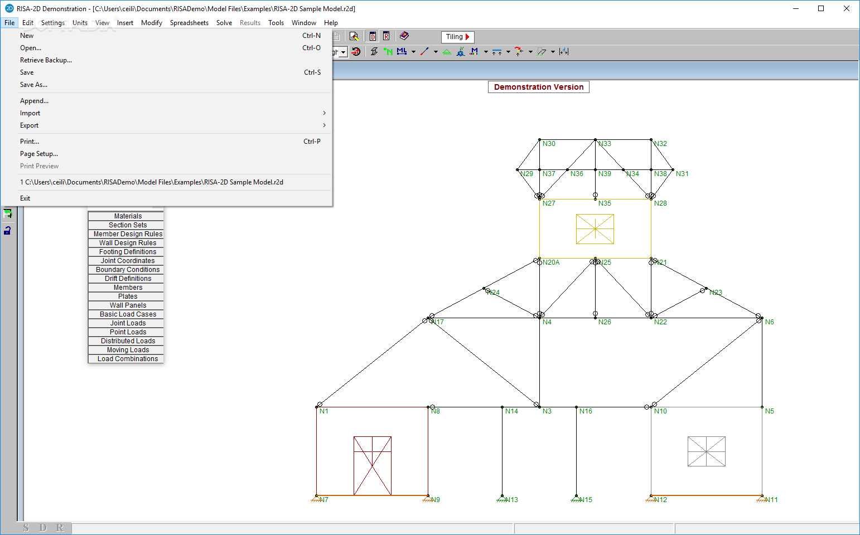Open Page Setup... from File menu
Viewport: 860px width, 535px height.
pyautogui.click(x=173, y=154)
